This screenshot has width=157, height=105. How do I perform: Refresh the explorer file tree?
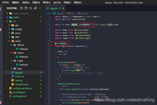pyautogui.click(x=31, y=8)
